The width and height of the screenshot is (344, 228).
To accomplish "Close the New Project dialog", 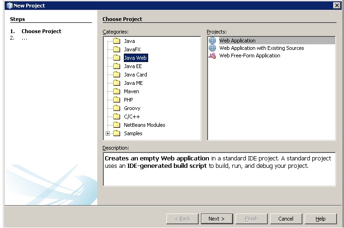I will [337, 6].
